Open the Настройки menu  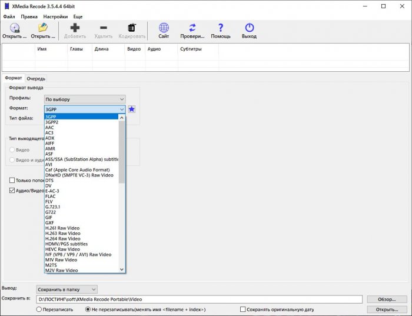[55, 16]
